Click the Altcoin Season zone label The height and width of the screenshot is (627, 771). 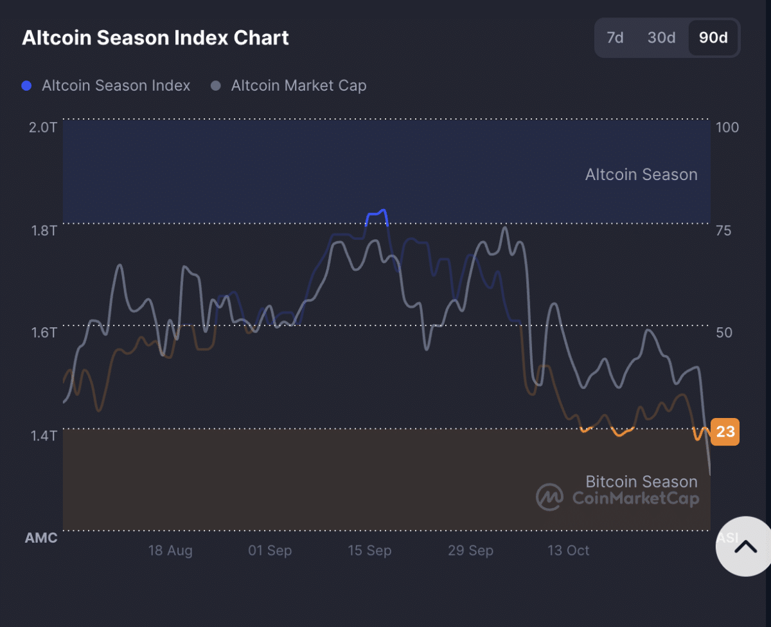tap(641, 174)
